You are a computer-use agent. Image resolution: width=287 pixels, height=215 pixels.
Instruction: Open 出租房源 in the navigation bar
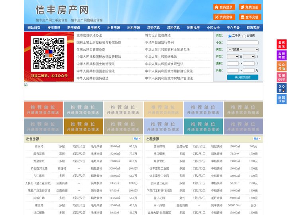[x=134, y=28]
